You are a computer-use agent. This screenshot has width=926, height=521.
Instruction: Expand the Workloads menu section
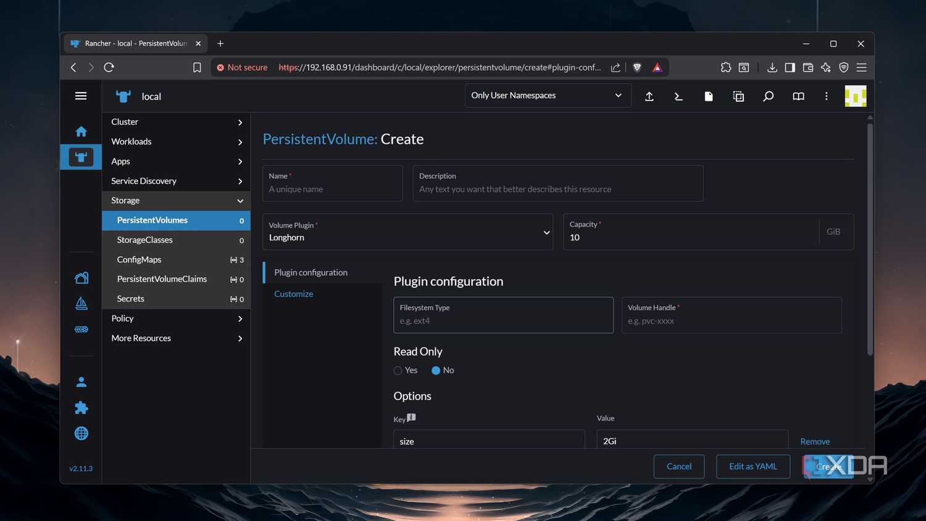[x=176, y=141]
